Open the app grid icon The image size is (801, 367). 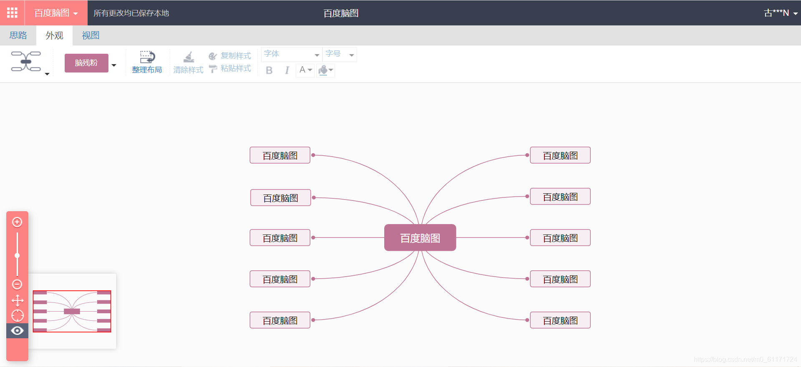(12, 12)
